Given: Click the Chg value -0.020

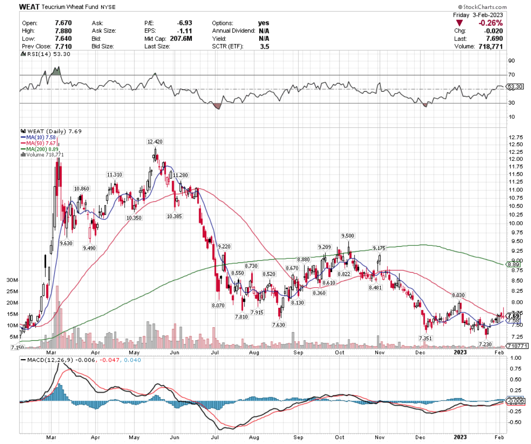Looking at the screenshot, I should 494,31.
